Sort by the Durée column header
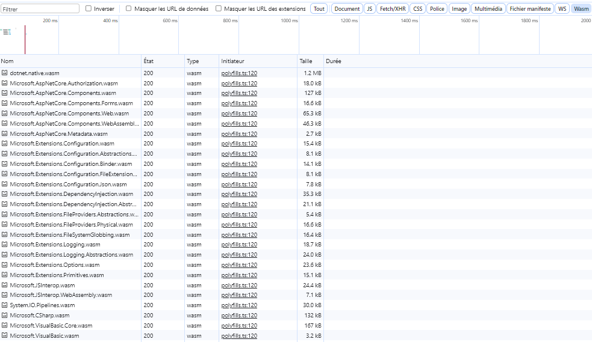This screenshot has width=592, height=342. coord(458,61)
